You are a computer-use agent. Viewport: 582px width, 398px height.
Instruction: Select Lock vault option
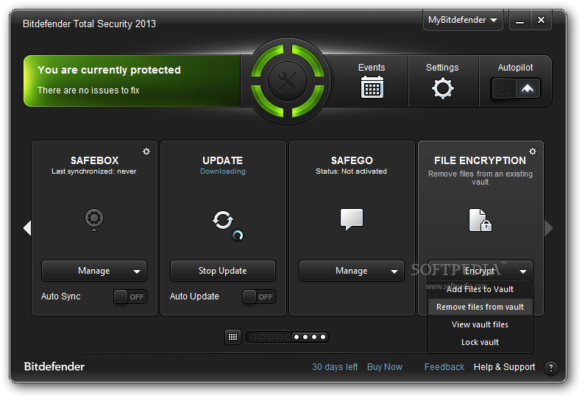click(x=480, y=342)
